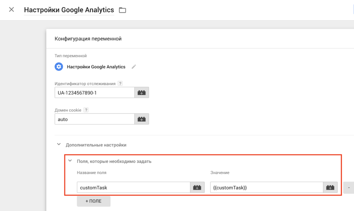Focus the cookie domain input 'auto'
The height and width of the screenshot is (211, 354).
pos(94,119)
